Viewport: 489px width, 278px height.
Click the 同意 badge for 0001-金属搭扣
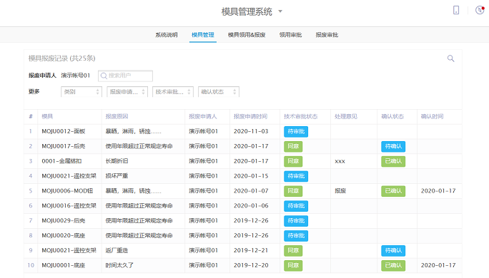[x=293, y=161]
